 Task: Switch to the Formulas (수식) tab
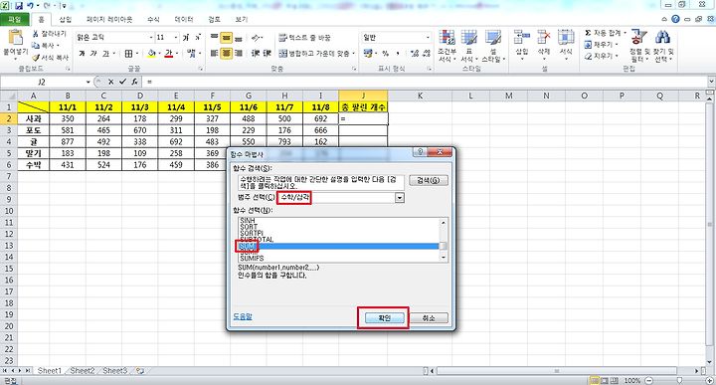(x=153, y=20)
